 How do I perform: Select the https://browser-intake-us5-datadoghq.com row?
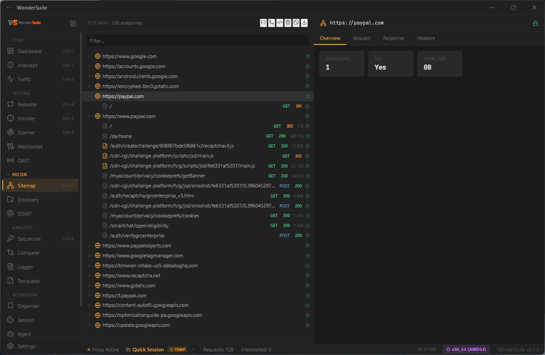pyautogui.click(x=198, y=266)
